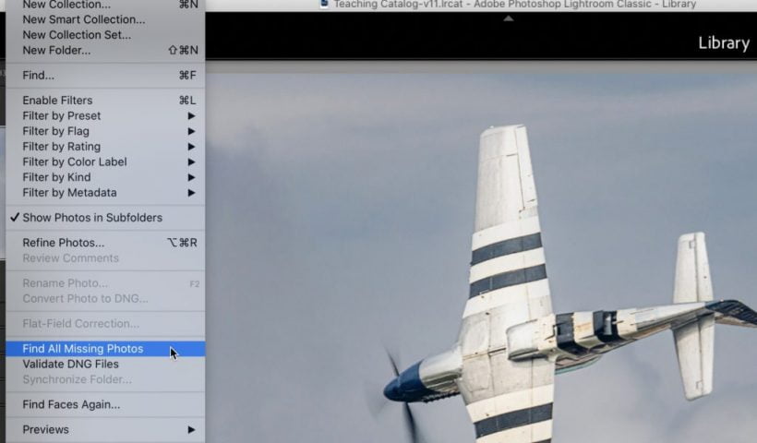Image resolution: width=757 pixels, height=443 pixels.
Task: Choose Find Faces Again menu item
Action: pyautogui.click(x=71, y=404)
